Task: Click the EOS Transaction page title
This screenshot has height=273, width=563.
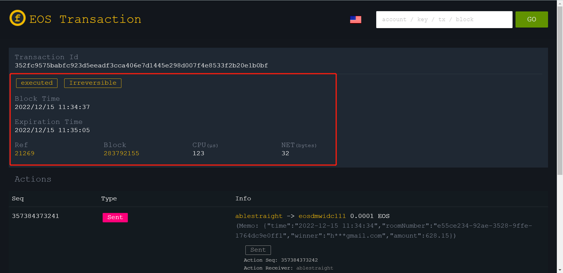Action: (x=85, y=19)
